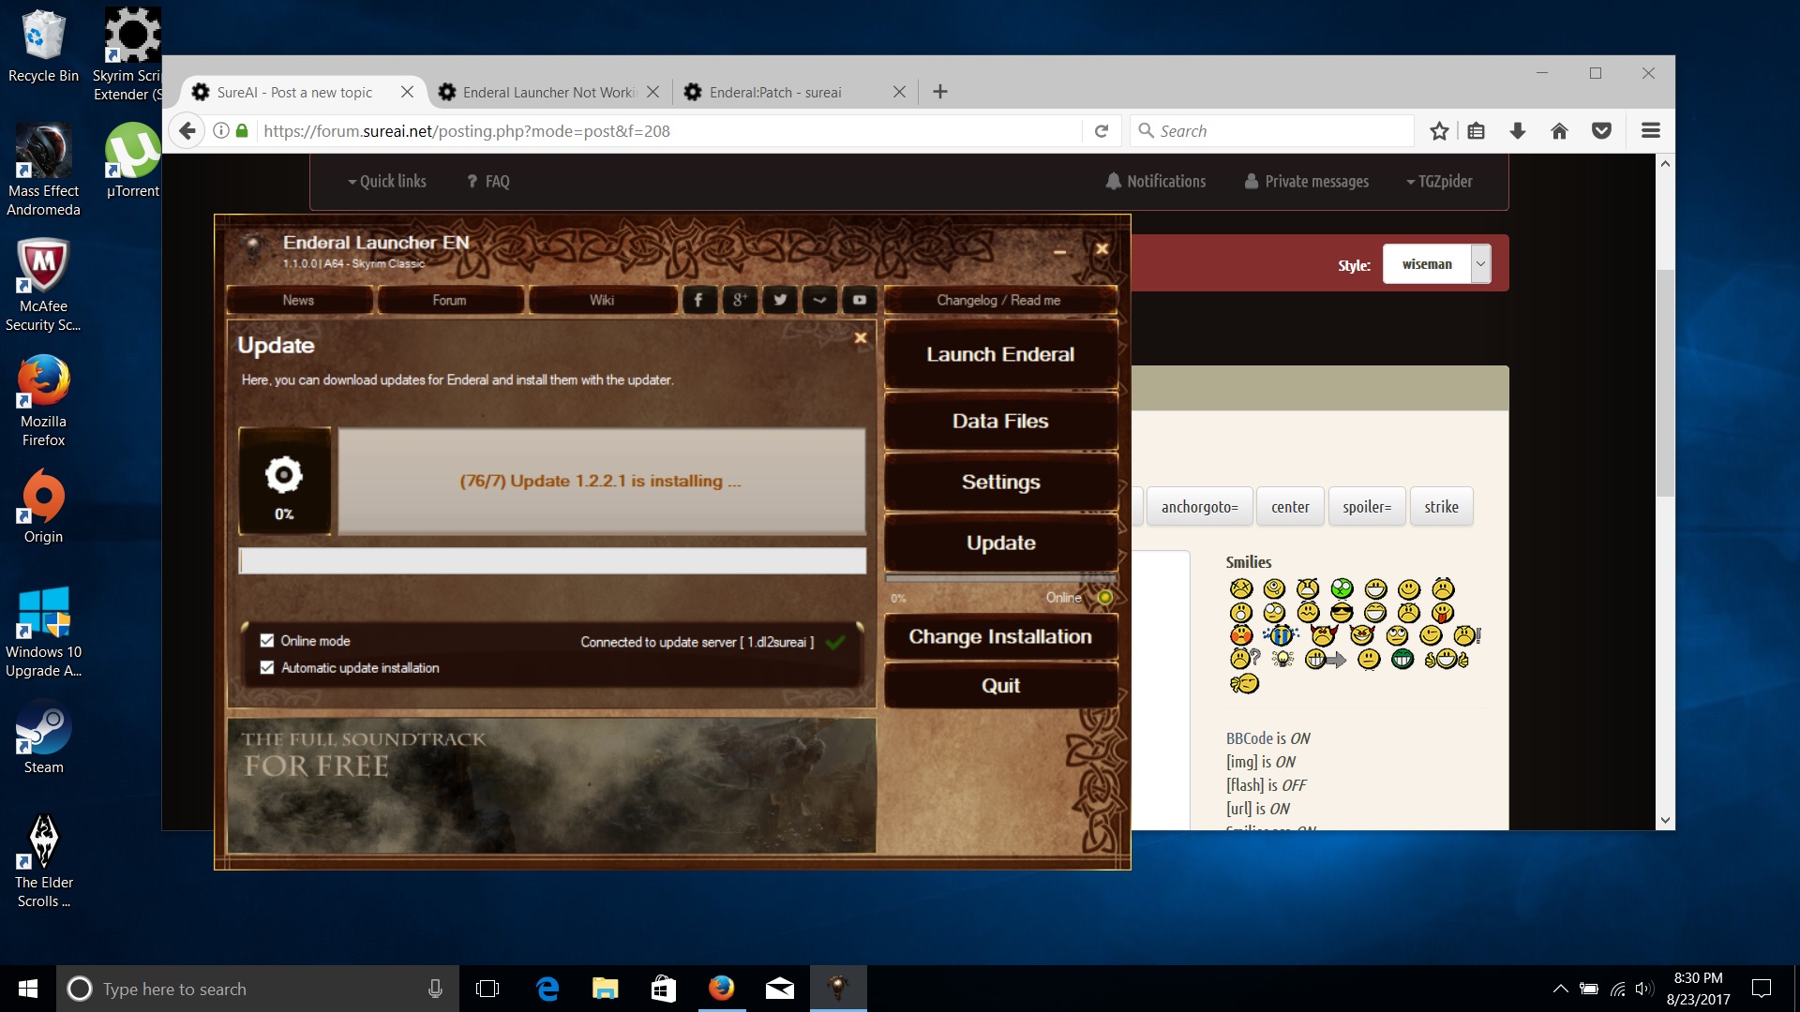
Task: Click the update gear icon showing 0%
Action: tap(284, 476)
